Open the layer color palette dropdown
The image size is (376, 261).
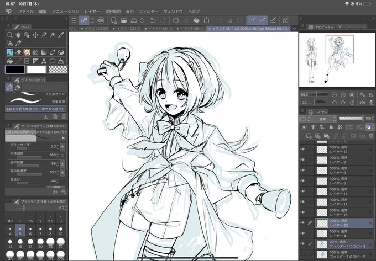(x=369, y=127)
